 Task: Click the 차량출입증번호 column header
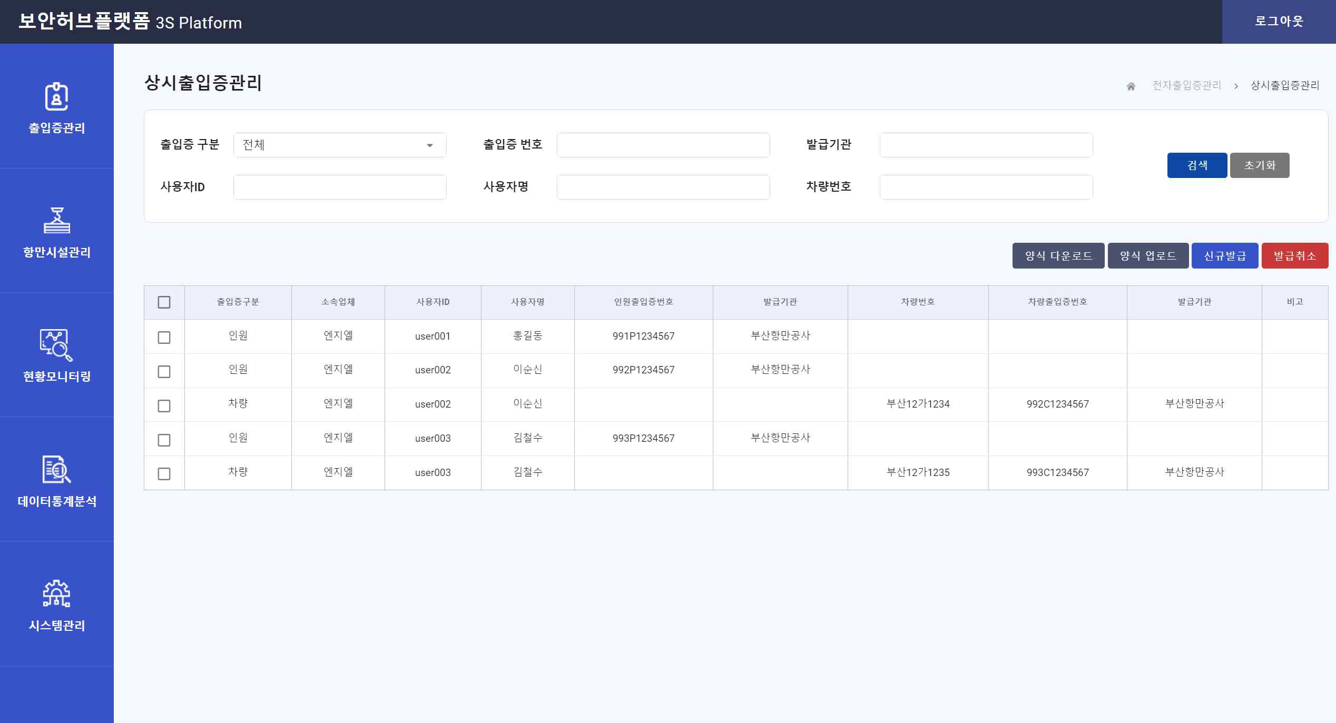[x=1058, y=302]
